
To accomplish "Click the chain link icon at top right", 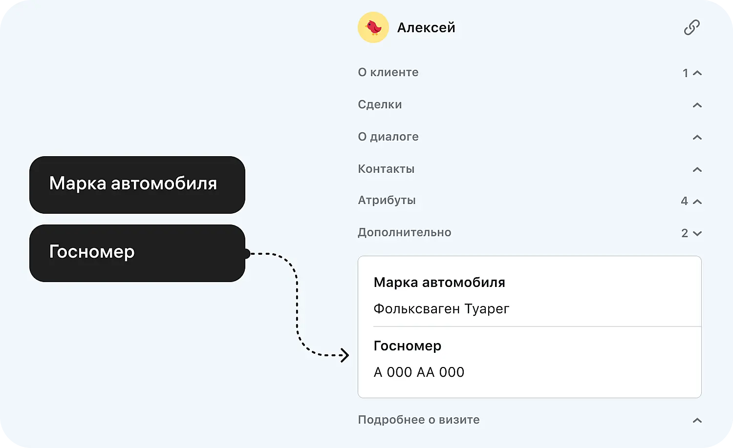I will [x=691, y=28].
